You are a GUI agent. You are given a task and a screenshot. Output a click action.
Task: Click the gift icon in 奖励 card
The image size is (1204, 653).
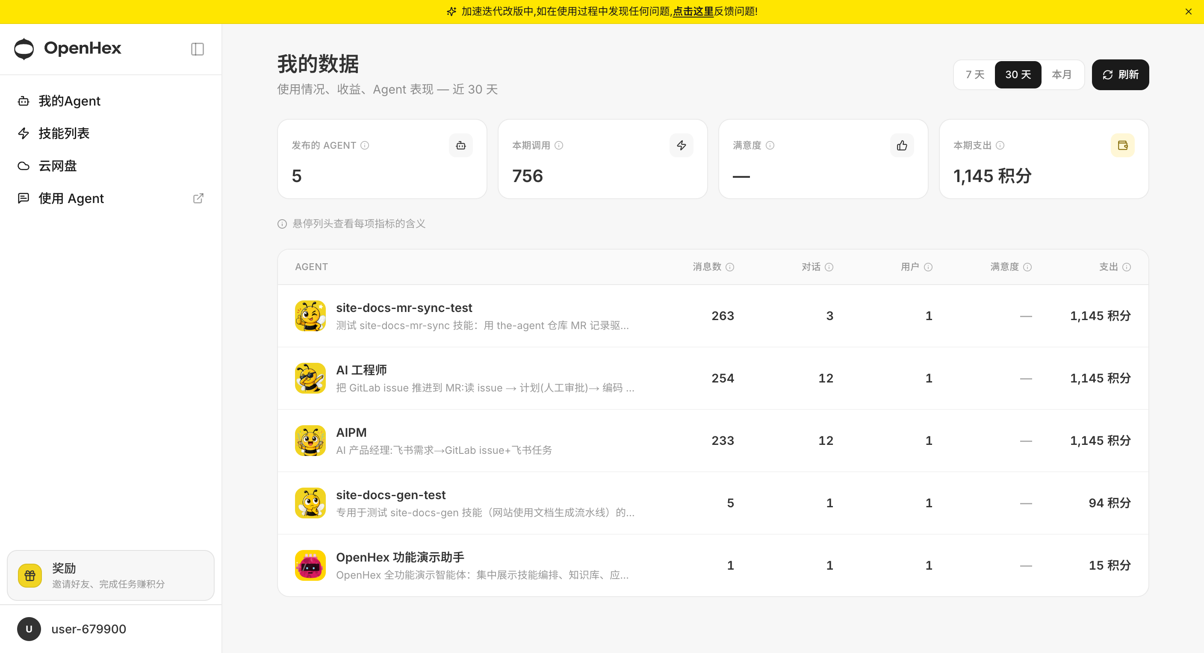point(30,575)
